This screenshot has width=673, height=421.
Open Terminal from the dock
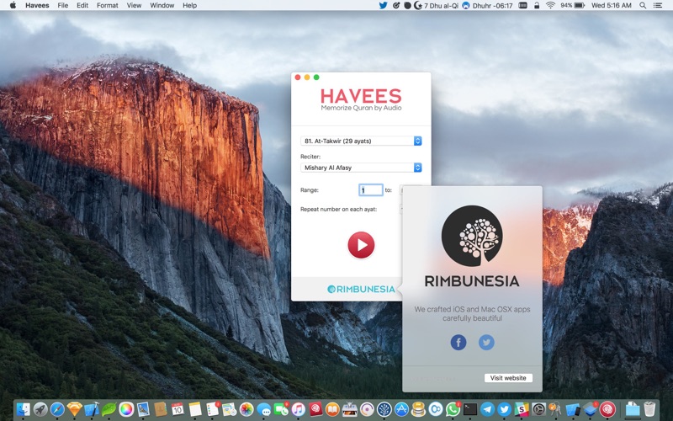pos(470,409)
